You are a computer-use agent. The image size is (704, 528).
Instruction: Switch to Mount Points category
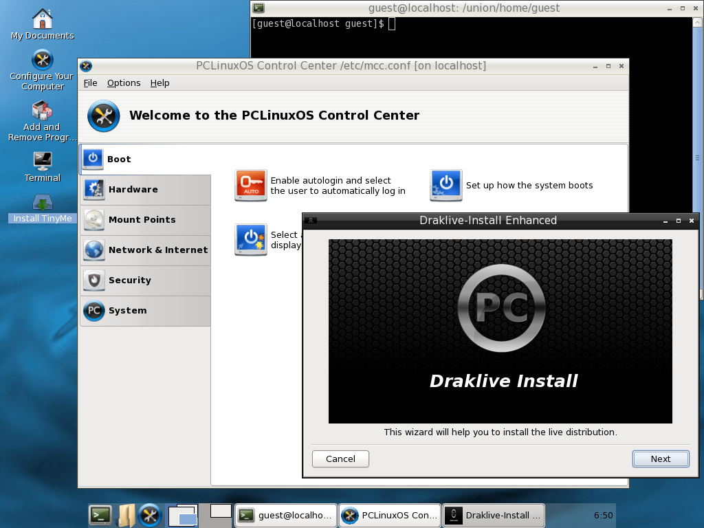point(145,219)
